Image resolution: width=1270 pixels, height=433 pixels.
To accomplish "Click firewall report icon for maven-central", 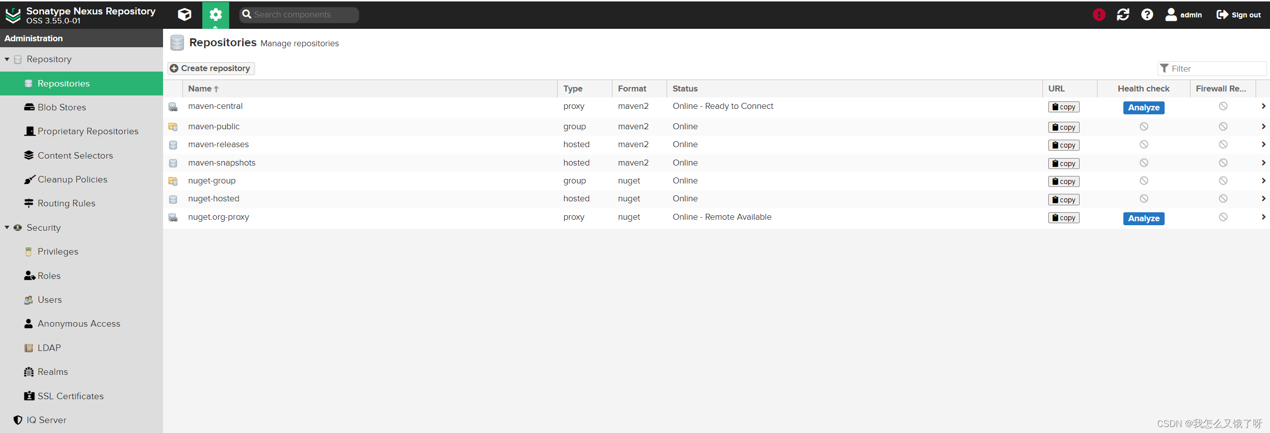I will tap(1223, 106).
